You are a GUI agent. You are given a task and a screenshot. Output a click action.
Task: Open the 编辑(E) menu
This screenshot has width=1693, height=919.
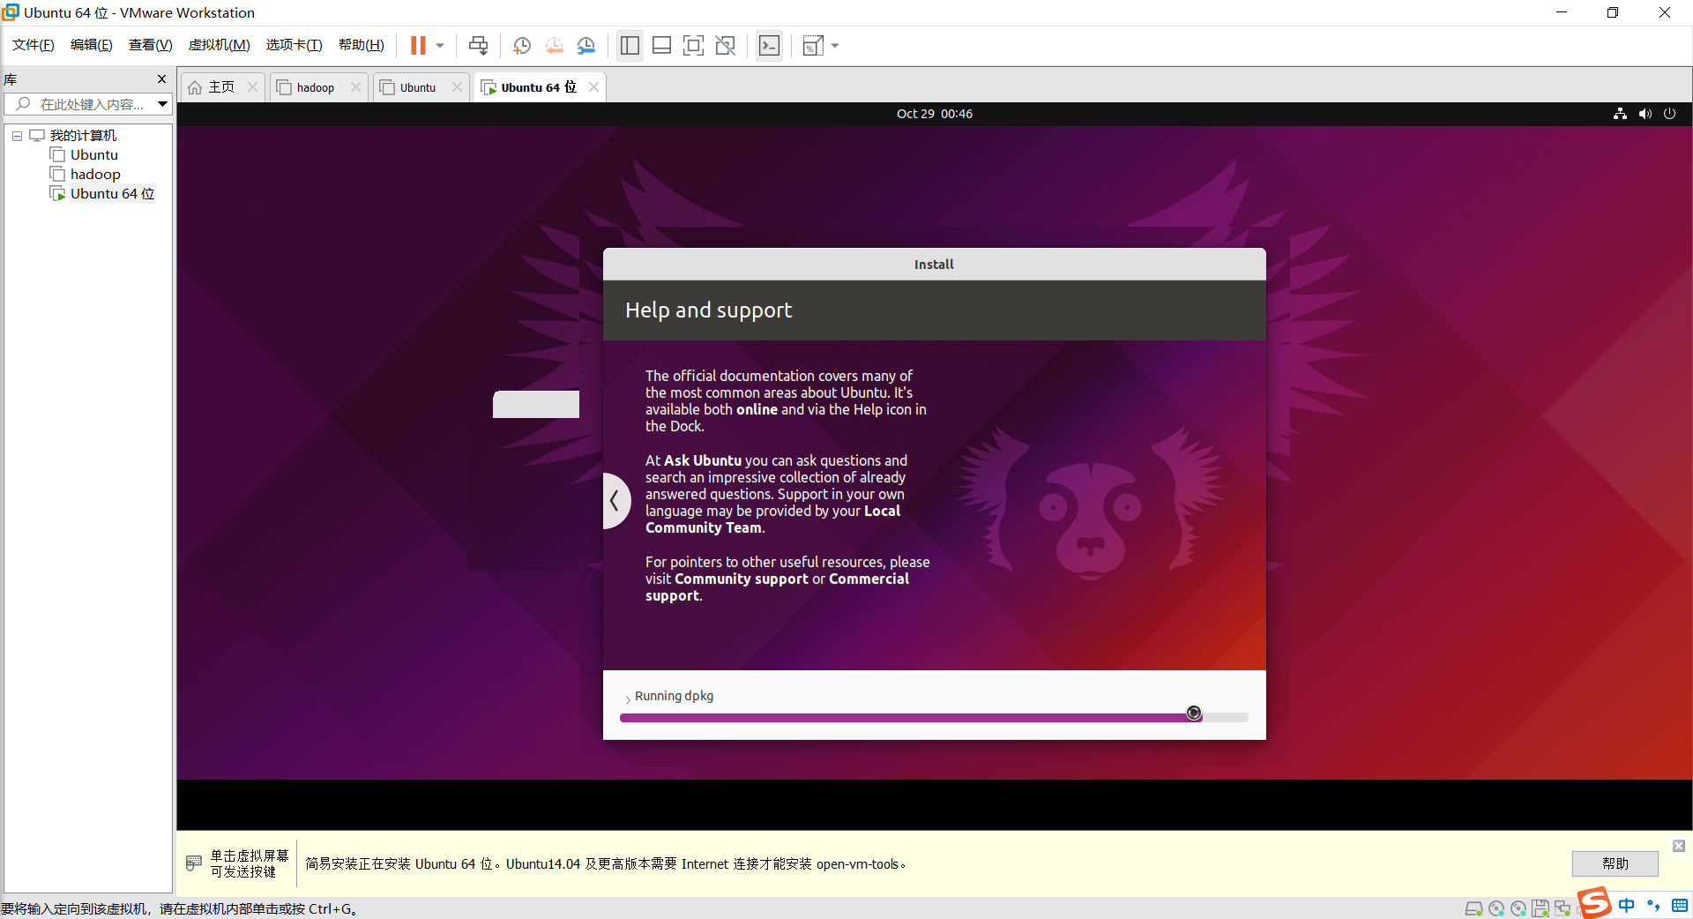point(92,45)
